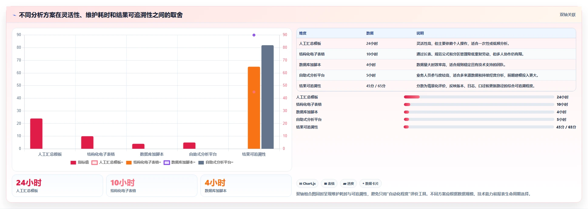Click the 双轴关联 label in the header

pyautogui.click(x=567, y=15)
